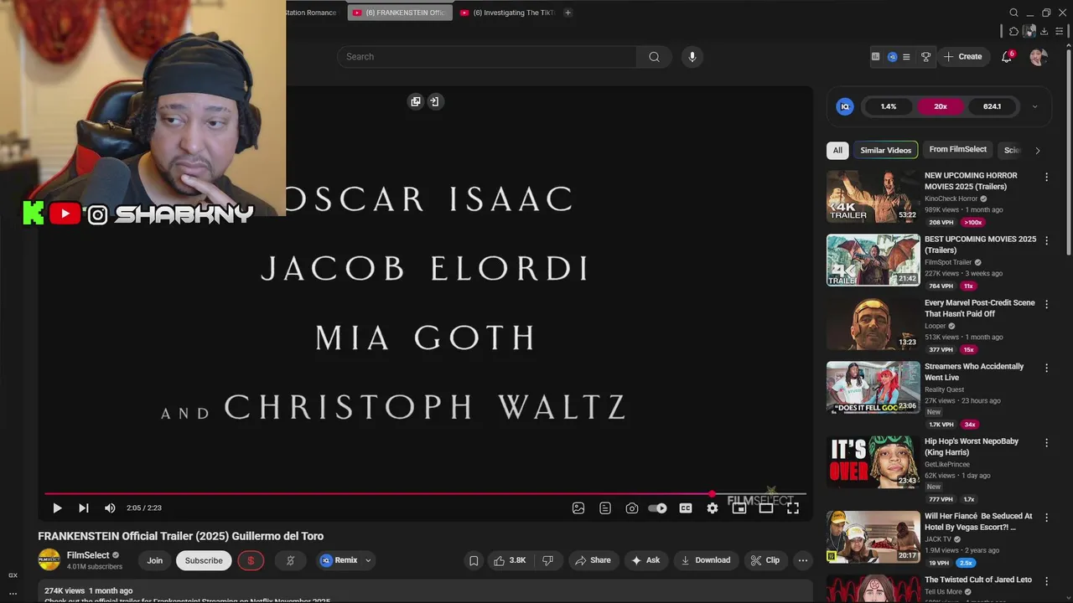Select the From FilmSelect chip

[x=957, y=150]
